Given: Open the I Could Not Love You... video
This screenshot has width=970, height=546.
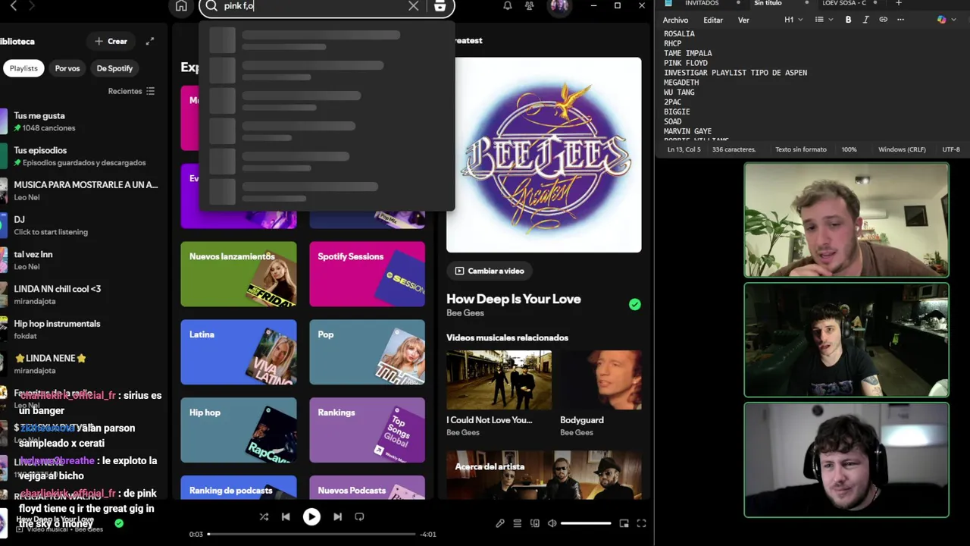Looking at the screenshot, I should click(499, 380).
